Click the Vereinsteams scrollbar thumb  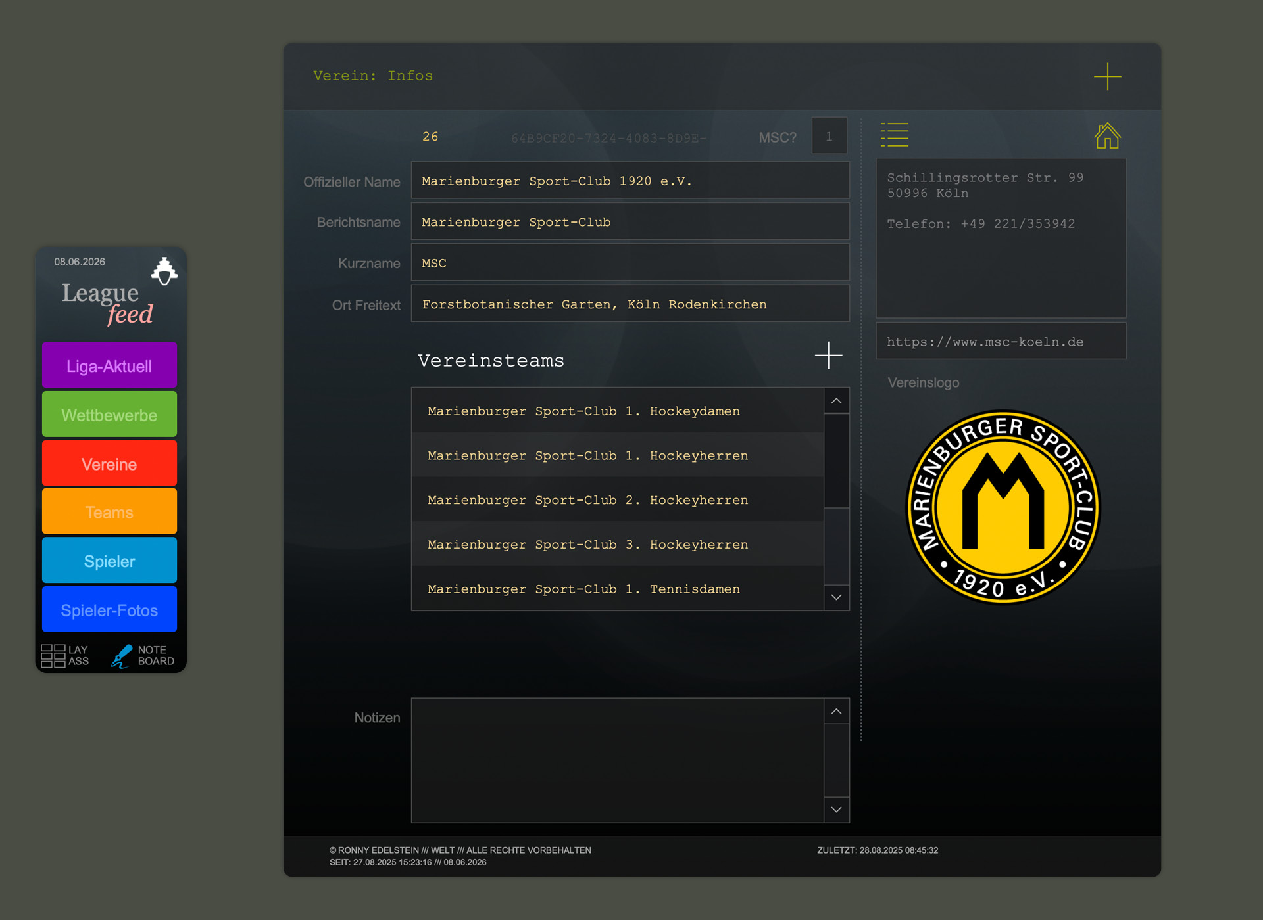tap(836, 461)
